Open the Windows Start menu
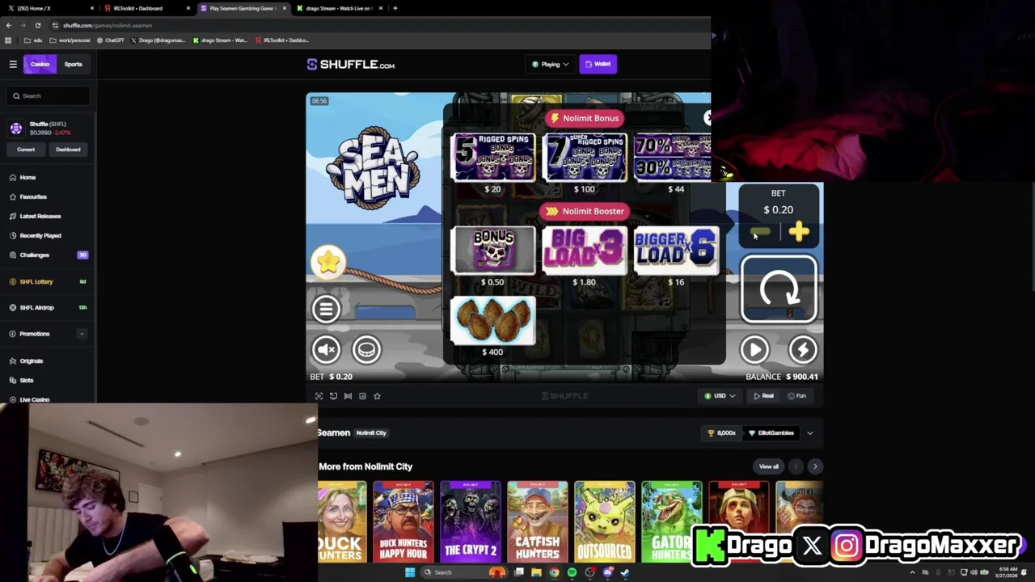 (x=410, y=572)
